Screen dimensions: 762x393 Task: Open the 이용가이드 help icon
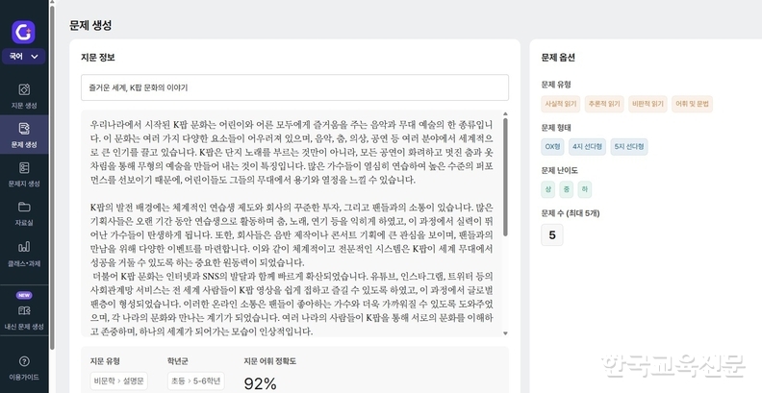pos(23,366)
